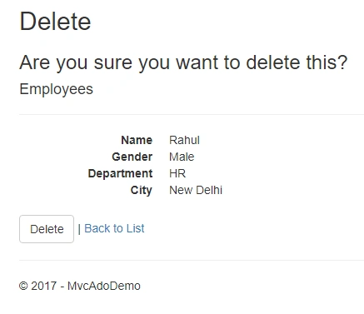Image resolution: width=364 pixels, height=314 pixels.
Task: Click the word 'List' in the link
Action: pos(135,228)
